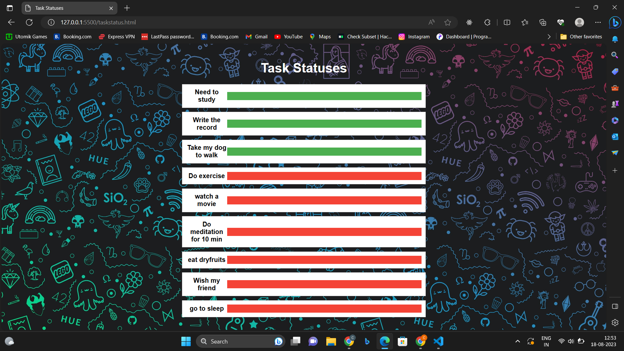
Task: Open File Explorer from the taskbar
Action: (331, 341)
